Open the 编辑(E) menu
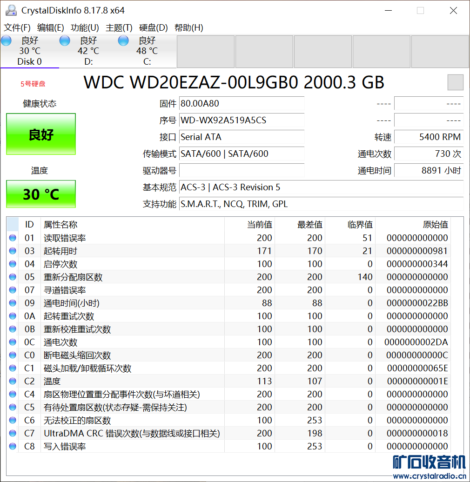 click(x=50, y=27)
